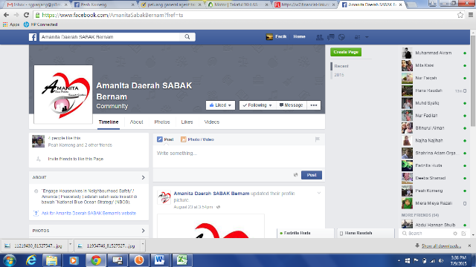Open the page options ellipsis button
The height and width of the screenshot is (267, 476).
pyautogui.click(x=314, y=105)
